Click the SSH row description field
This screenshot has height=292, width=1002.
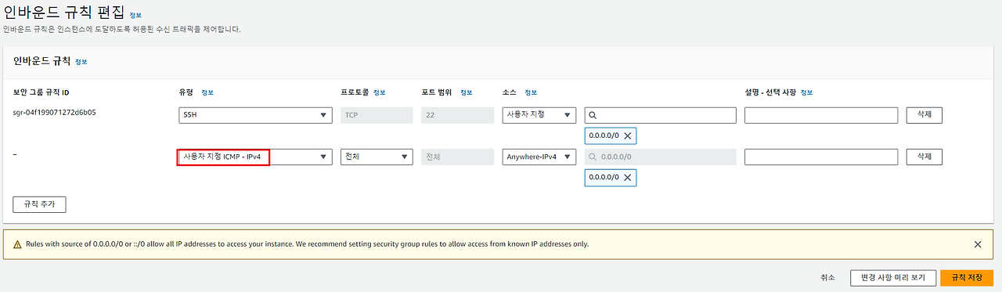[x=821, y=115]
